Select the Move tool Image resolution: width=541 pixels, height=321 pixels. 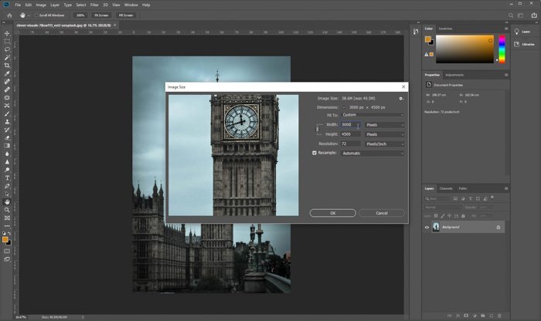tap(7, 33)
